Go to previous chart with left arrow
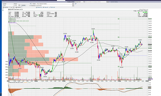This screenshot has height=96, width=161. point(30,4)
